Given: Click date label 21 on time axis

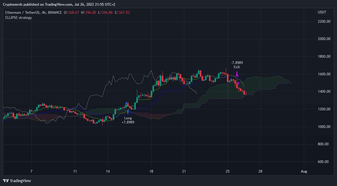Looking at the screenshot, I should [184, 171].
